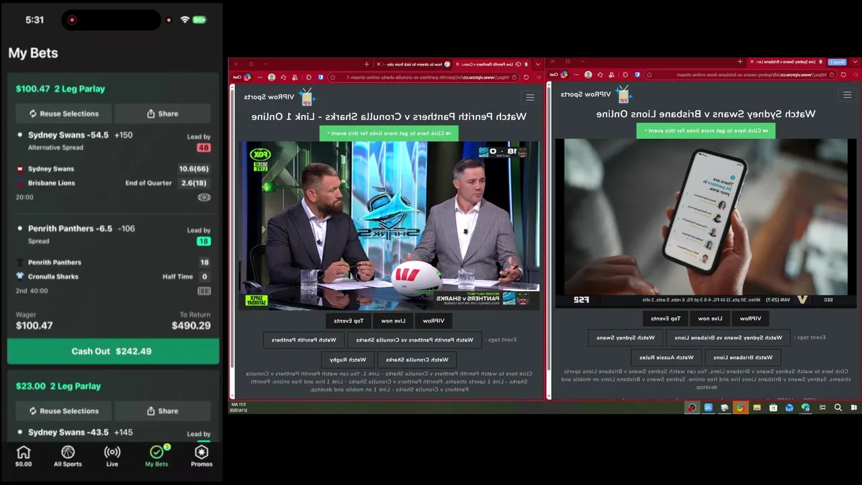
Task: Click green more-links button on the Panthers page
Action: click(x=389, y=133)
